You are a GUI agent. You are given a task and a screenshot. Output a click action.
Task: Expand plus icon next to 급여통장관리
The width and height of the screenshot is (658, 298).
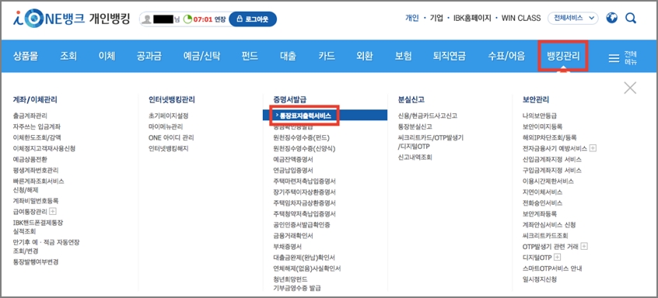52,211
